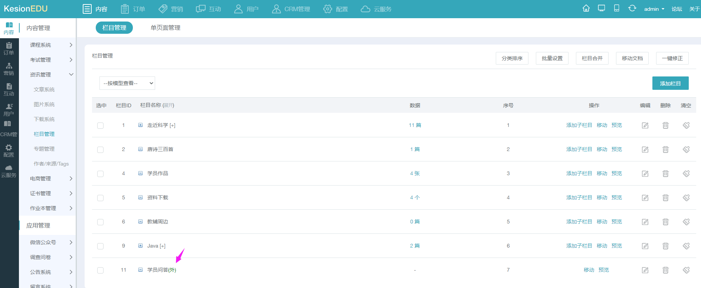Image resolution: width=701 pixels, height=288 pixels.
Task: Open the admin account dropdown
Action: [654, 9]
